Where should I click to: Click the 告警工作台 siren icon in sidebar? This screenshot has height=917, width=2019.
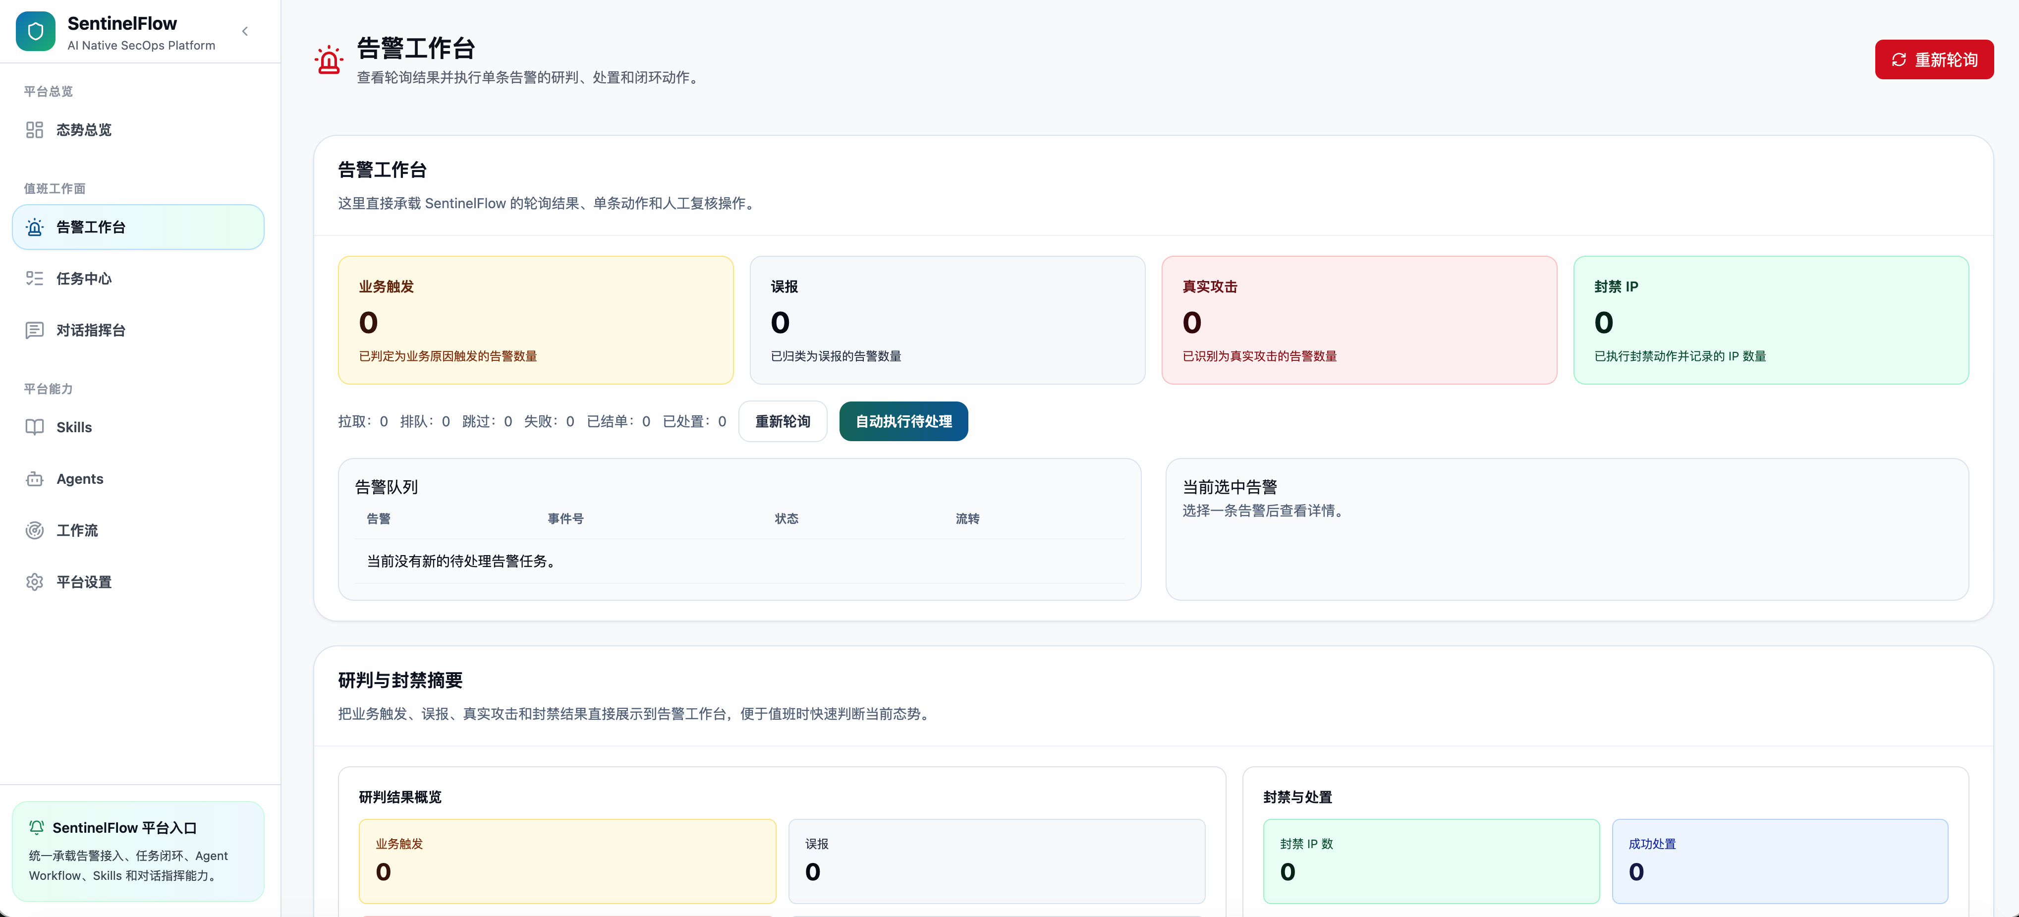click(x=35, y=228)
